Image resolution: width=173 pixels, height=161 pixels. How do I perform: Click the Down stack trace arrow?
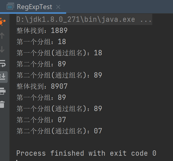click(2, 49)
